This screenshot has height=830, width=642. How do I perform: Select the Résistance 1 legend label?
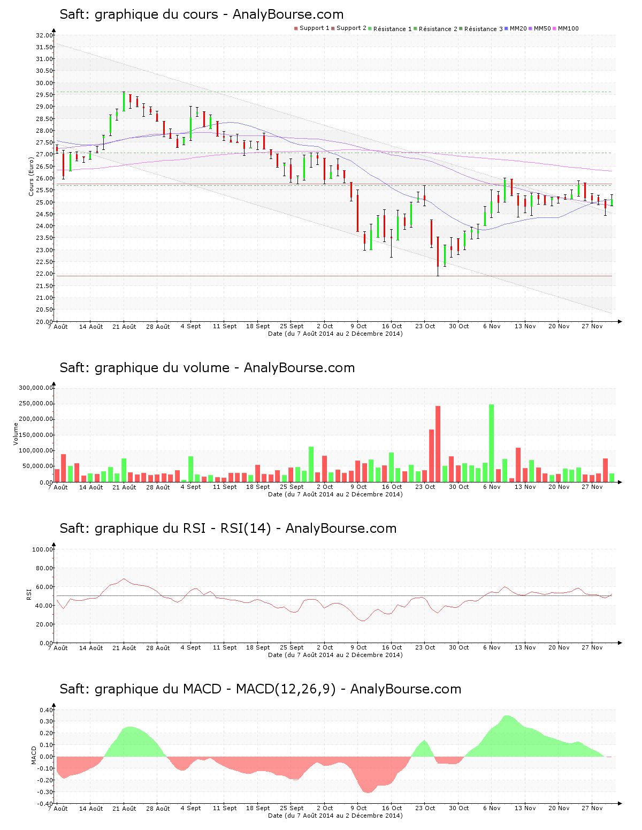click(393, 28)
